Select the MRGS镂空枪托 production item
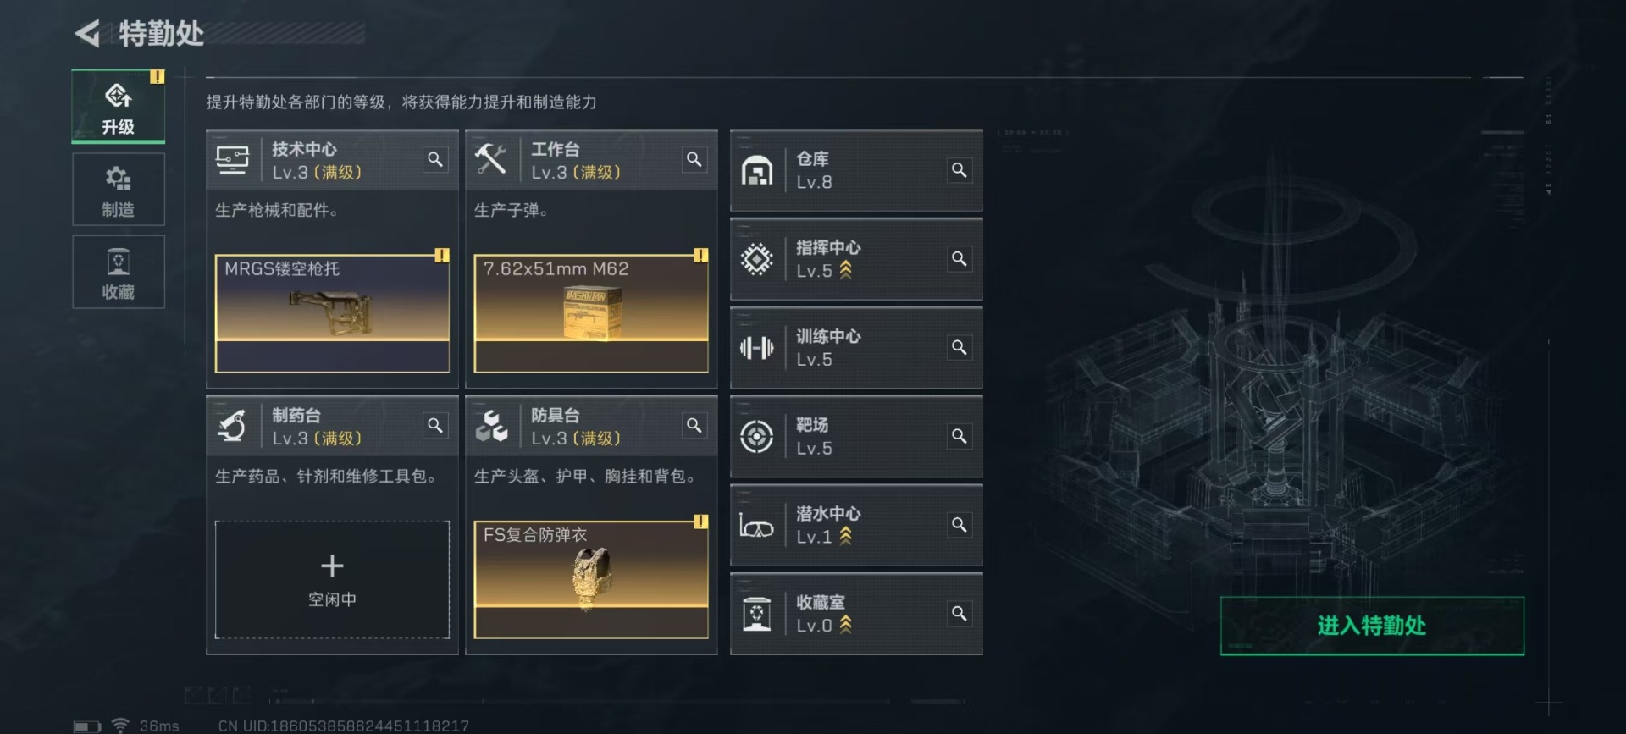The height and width of the screenshot is (734, 1626). coord(332,313)
